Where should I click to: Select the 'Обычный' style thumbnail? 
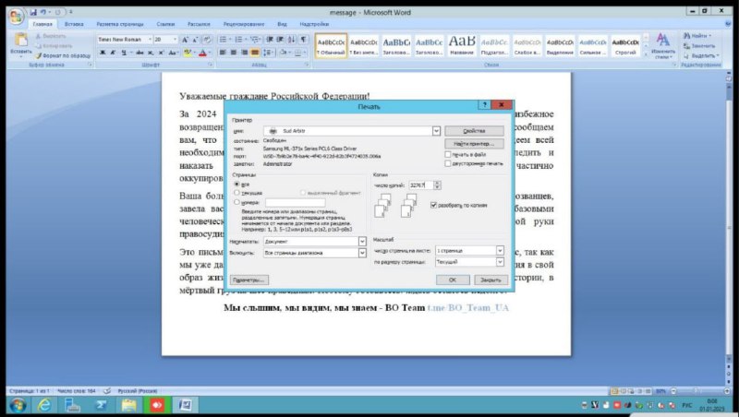click(331, 45)
